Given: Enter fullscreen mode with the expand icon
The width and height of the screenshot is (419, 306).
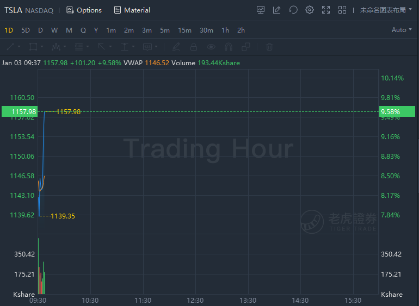Looking at the screenshot, I should coord(326,10).
